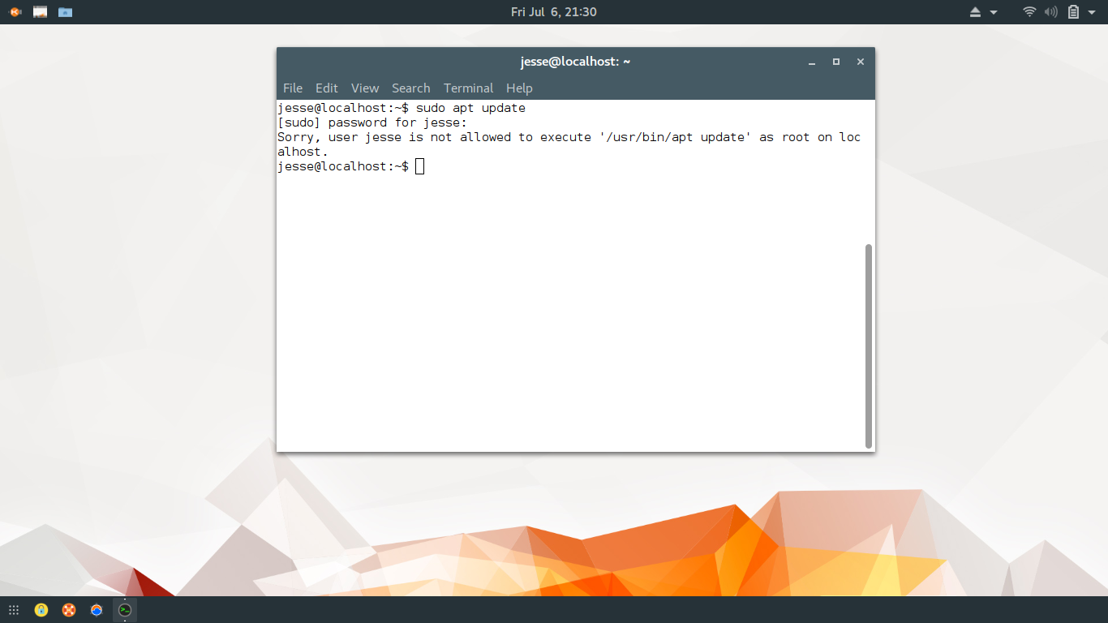Open the volume speaker indicator
Viewport: 1108px width, 623px height.
click(1051, 12)
